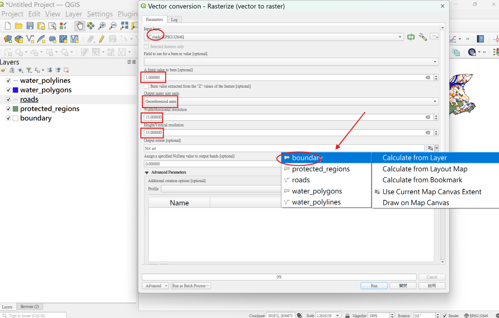Click the green protected_regions color swatch
The height and width of the screenshot is (318, 499).
click(15, 109)
